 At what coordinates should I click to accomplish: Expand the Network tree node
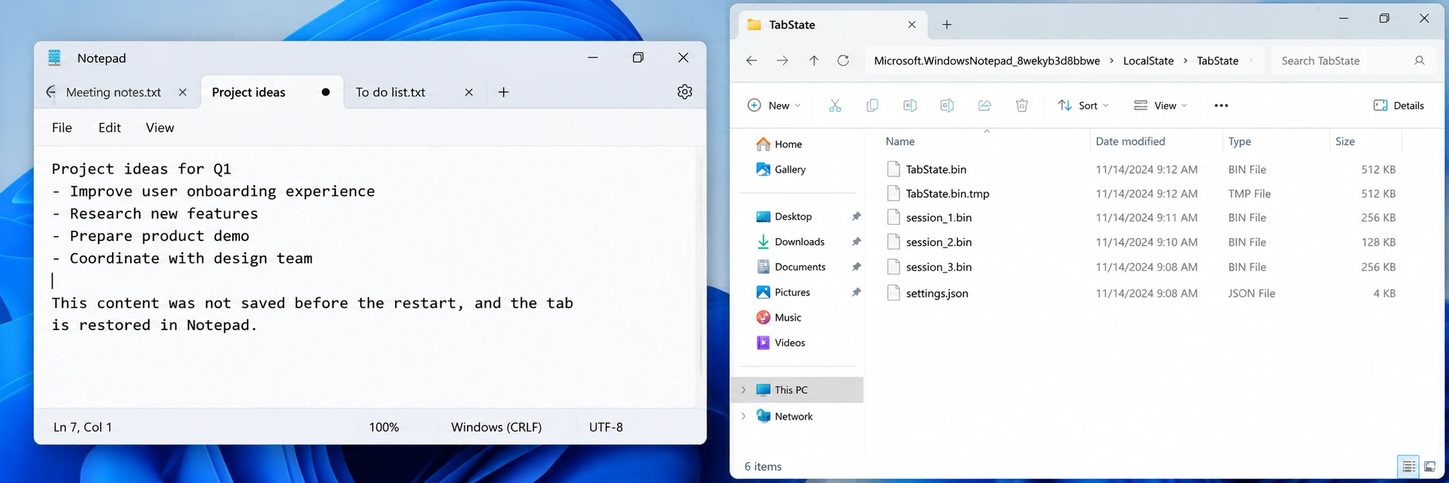tap(744, 416)
